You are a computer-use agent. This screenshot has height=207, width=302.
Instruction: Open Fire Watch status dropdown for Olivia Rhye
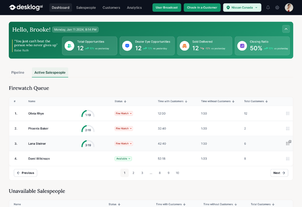(x=124, y=113)
